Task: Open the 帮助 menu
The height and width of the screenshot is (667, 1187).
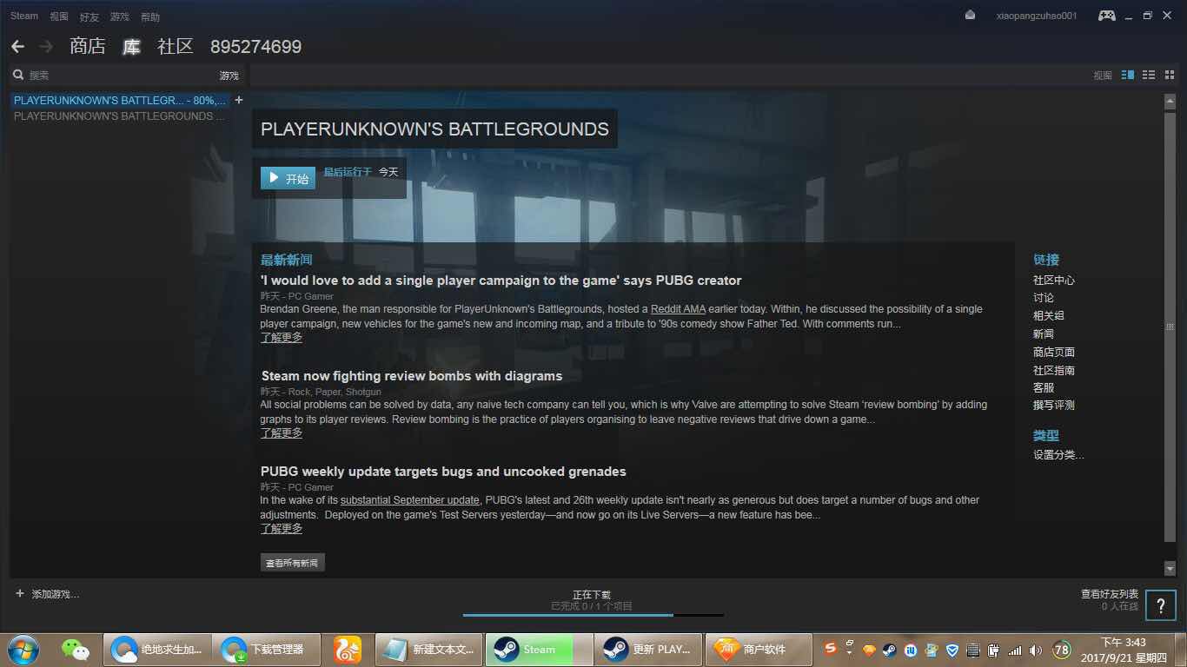Action: (150, 17)
